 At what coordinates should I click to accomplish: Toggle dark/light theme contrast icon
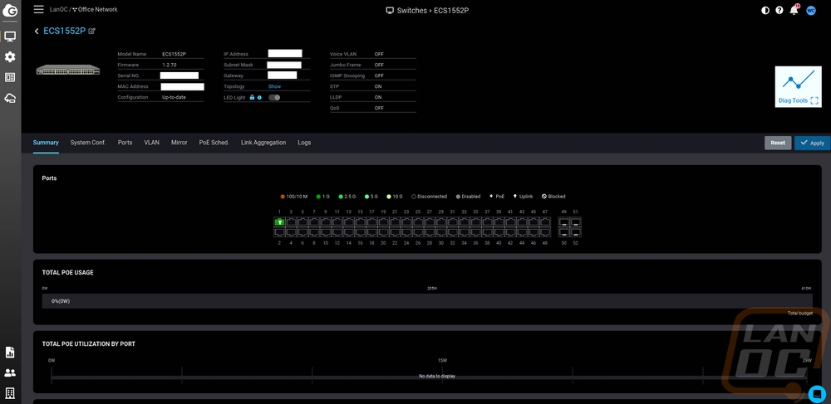point(765,11)
